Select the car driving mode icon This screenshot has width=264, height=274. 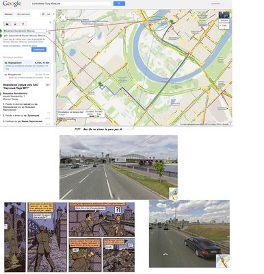click(8, 24)
